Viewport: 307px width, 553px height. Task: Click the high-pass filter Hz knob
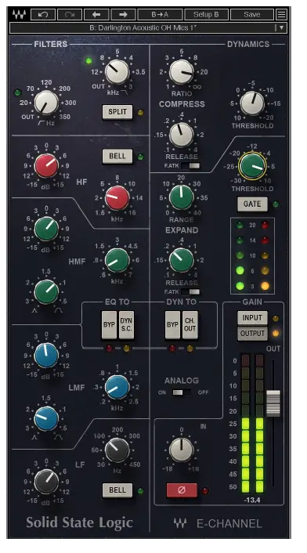[x=46, y=103]
